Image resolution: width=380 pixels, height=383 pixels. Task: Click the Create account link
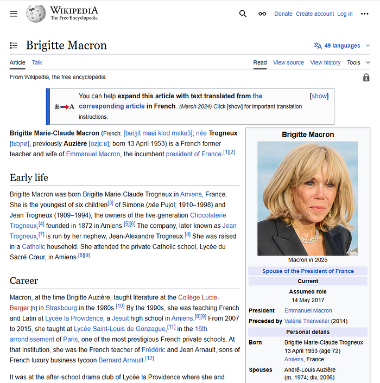pos(315,14)
